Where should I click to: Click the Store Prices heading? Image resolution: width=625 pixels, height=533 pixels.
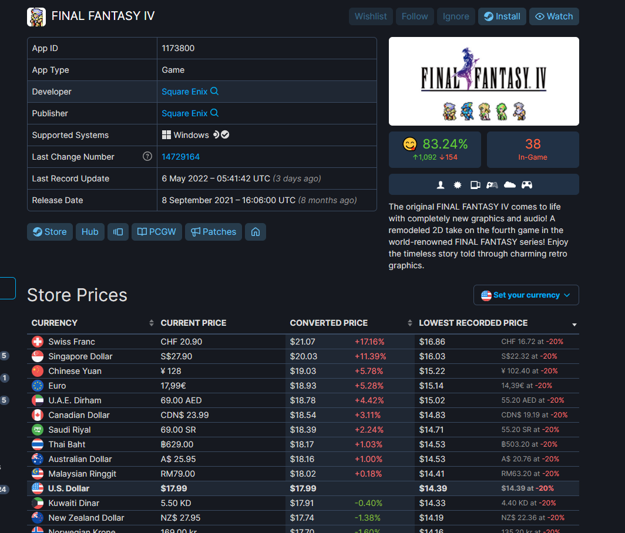[x=78, y=295]
